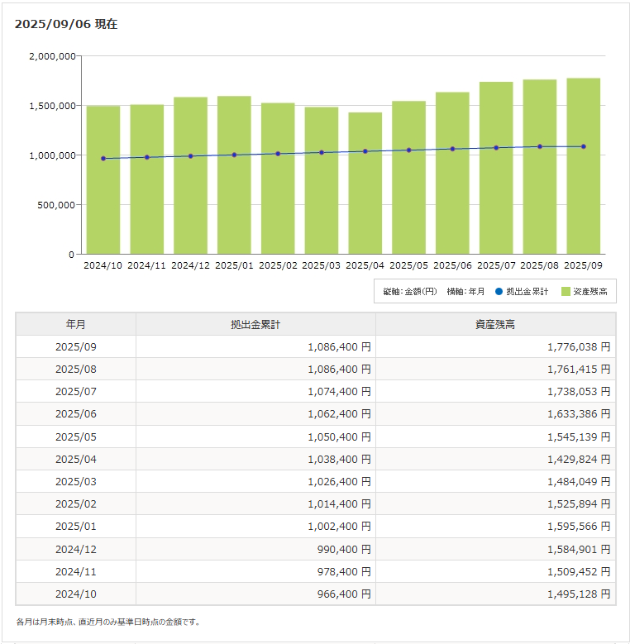Click the 資産残高 table column header
The image size is (630, 644).
pyautogui.click(x=495, y=324)
